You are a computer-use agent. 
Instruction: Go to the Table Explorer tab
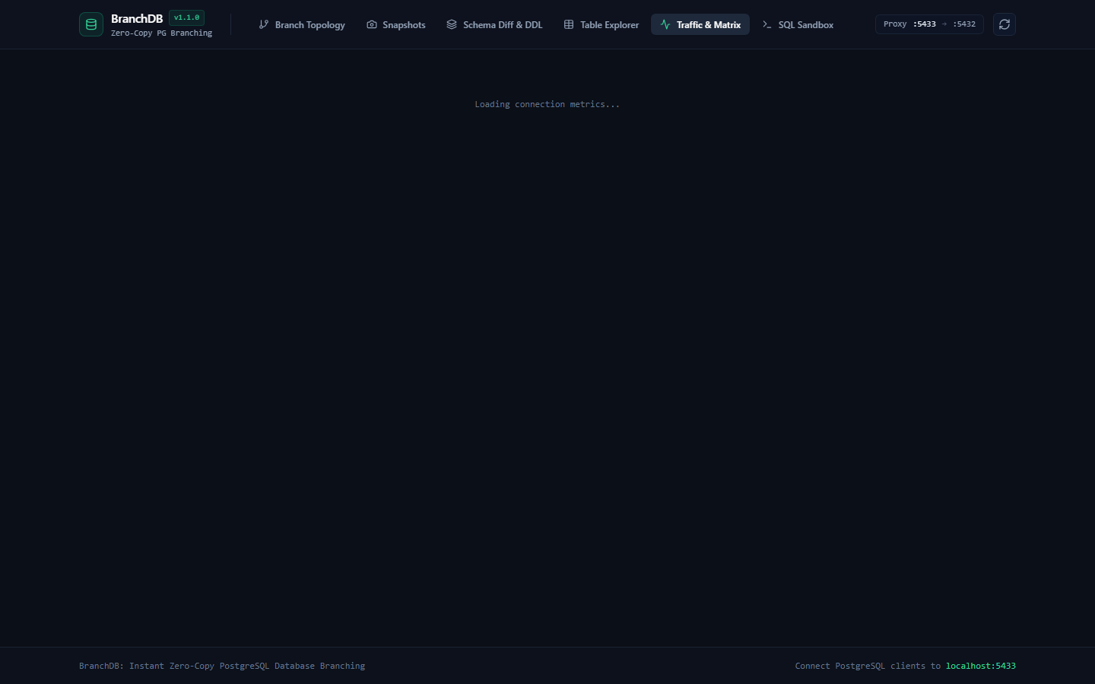pyautogui.click(x=601, y=24)
